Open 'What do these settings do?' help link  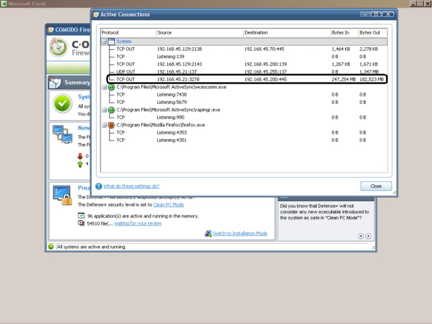coord(132,186)
